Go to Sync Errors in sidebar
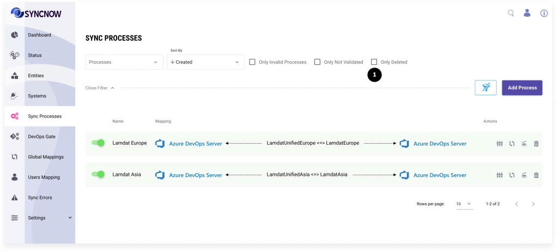This screenshot has width=558, height=252. coord(40,198)
